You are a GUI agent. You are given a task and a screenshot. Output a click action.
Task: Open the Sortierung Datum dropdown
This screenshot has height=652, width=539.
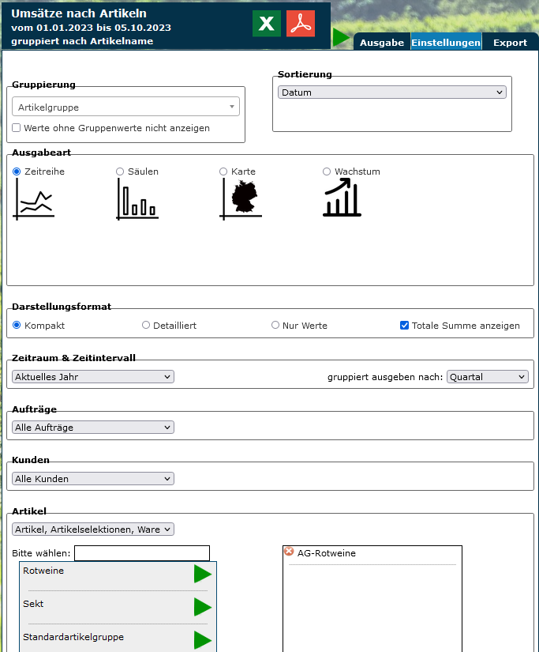pyautogui.click(x=391, y=92)
